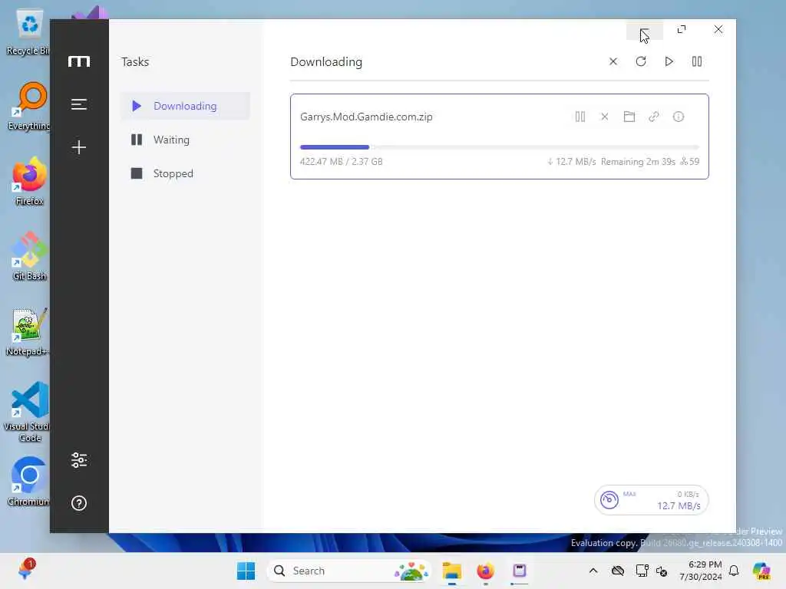Open the Git Bash desktop shortcut

pos(29,256)
